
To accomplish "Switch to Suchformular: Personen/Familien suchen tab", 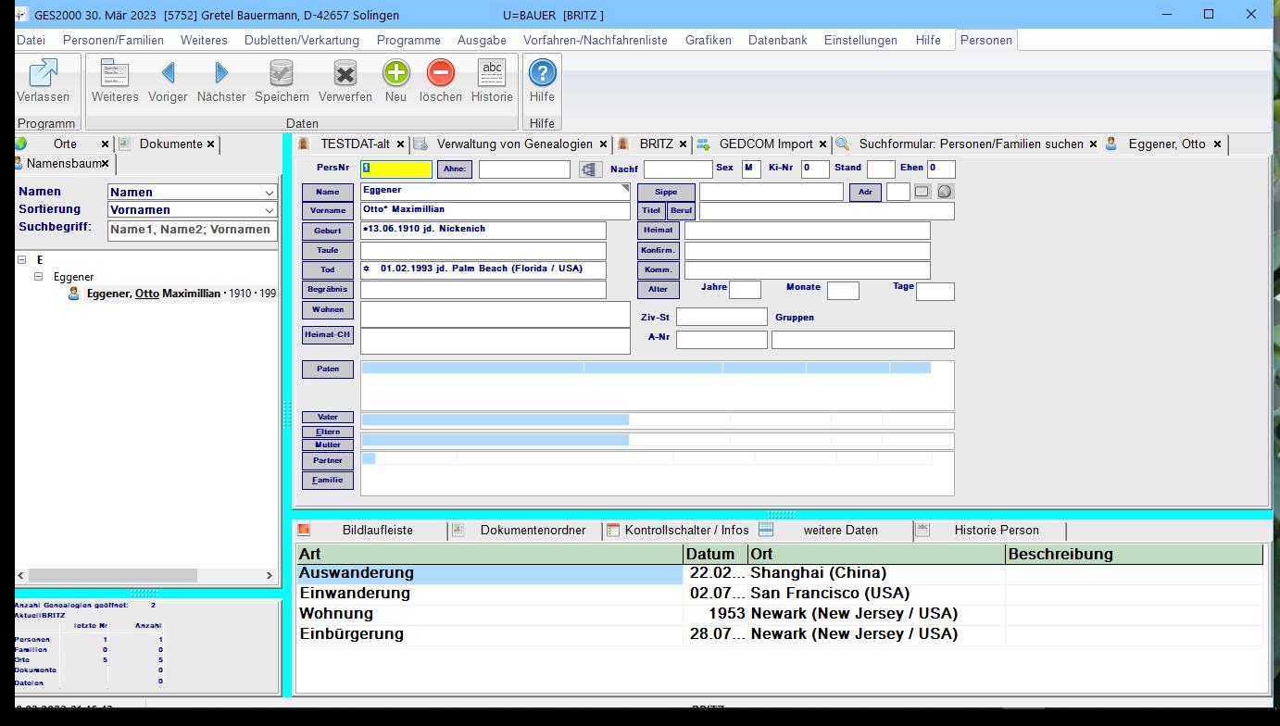I will 971,144.
